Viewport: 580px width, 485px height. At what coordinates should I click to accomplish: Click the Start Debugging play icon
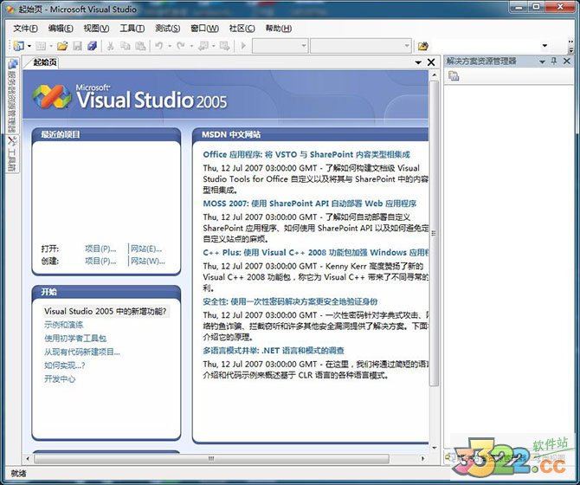(244, 46)
